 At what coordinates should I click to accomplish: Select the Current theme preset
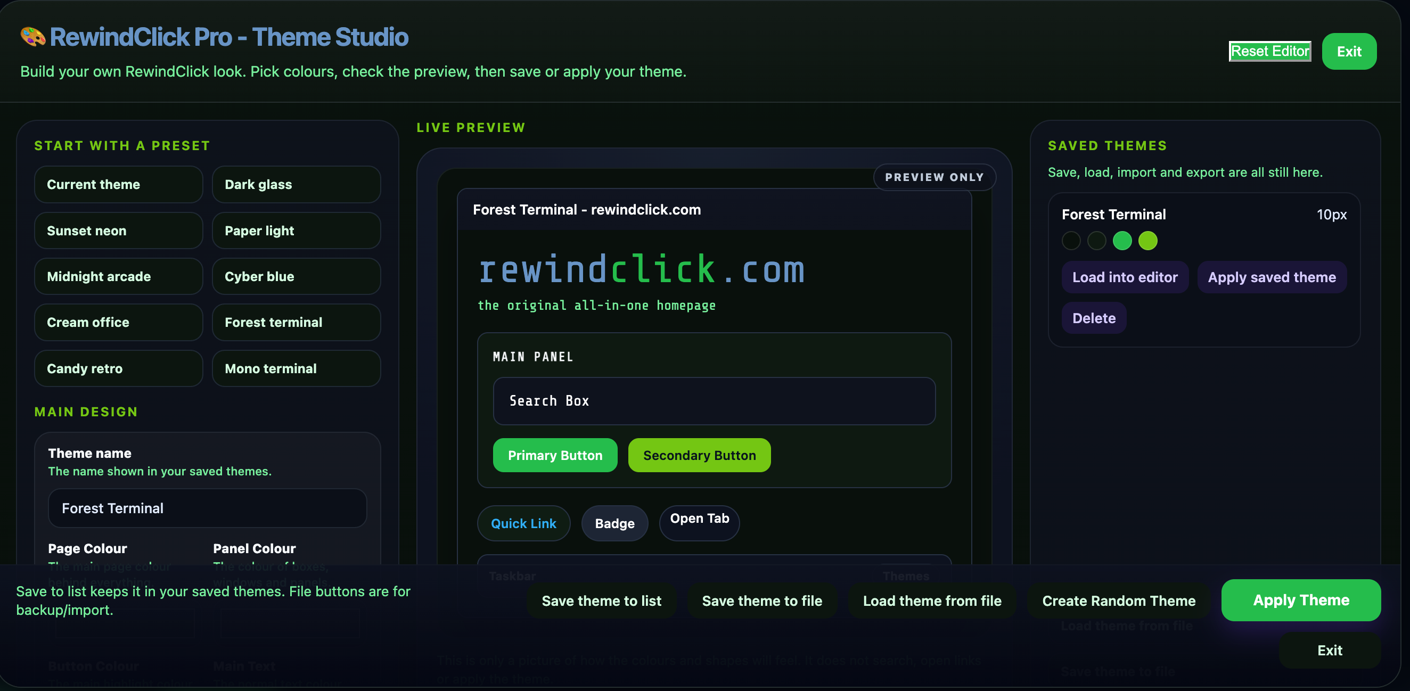click(119, 184)
